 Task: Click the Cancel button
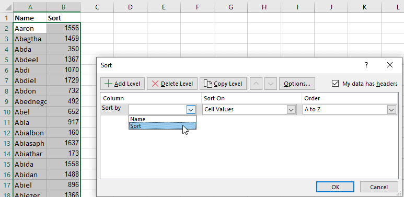379,187
